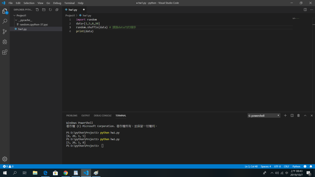The image size is (315, 177).
Task: Show errors and warnings count
Action: 8,166
